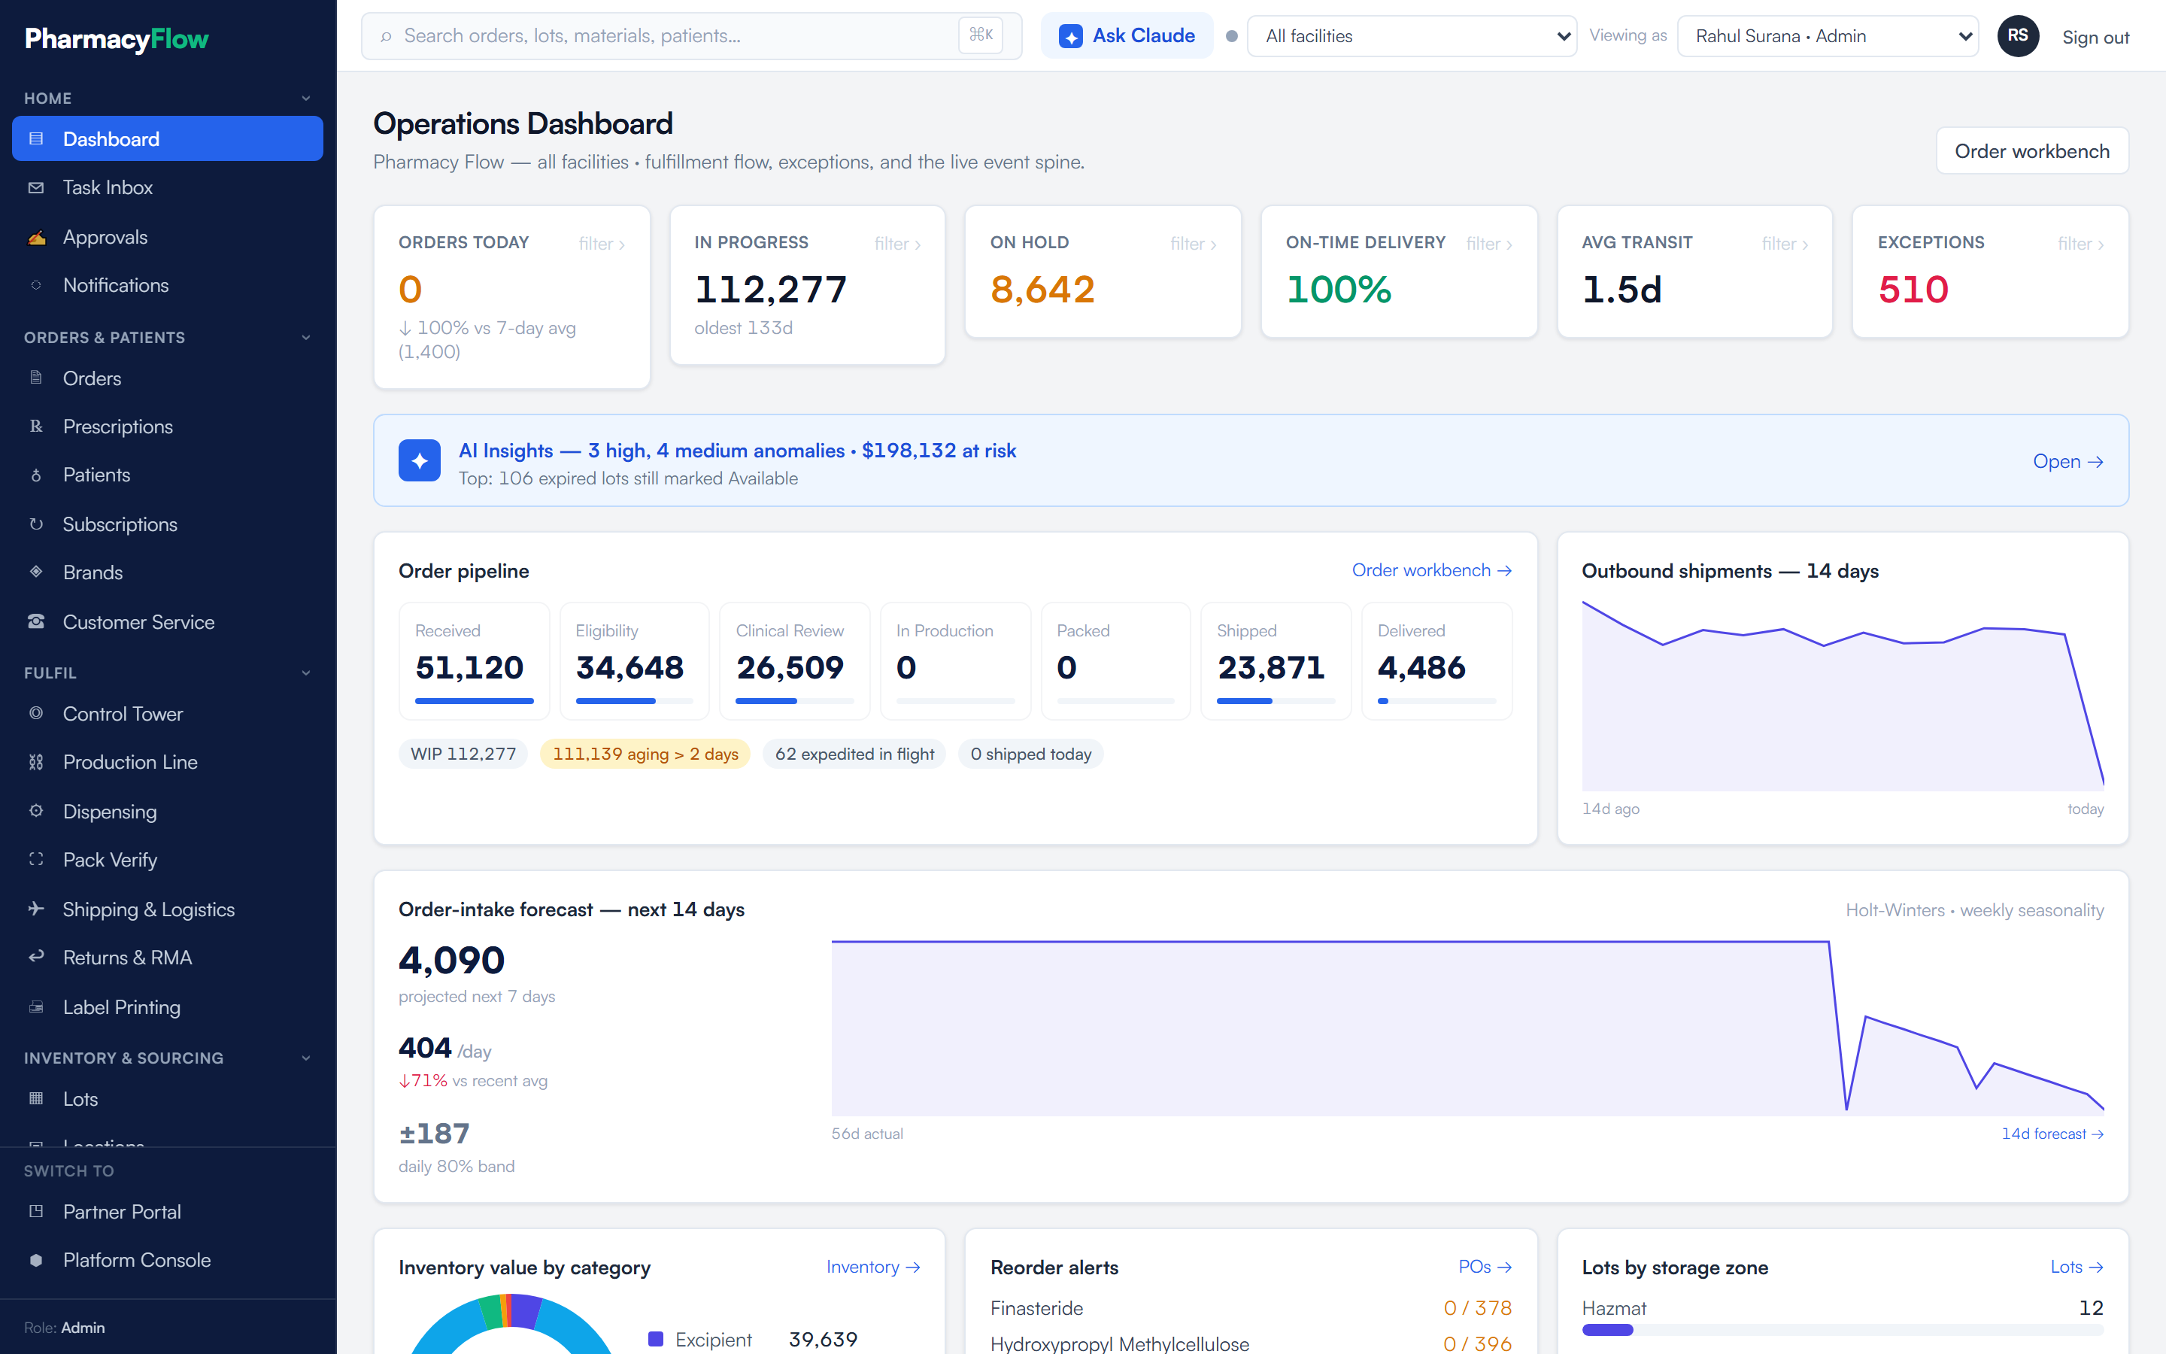Switch to Partner Portal

[168, 1212]
